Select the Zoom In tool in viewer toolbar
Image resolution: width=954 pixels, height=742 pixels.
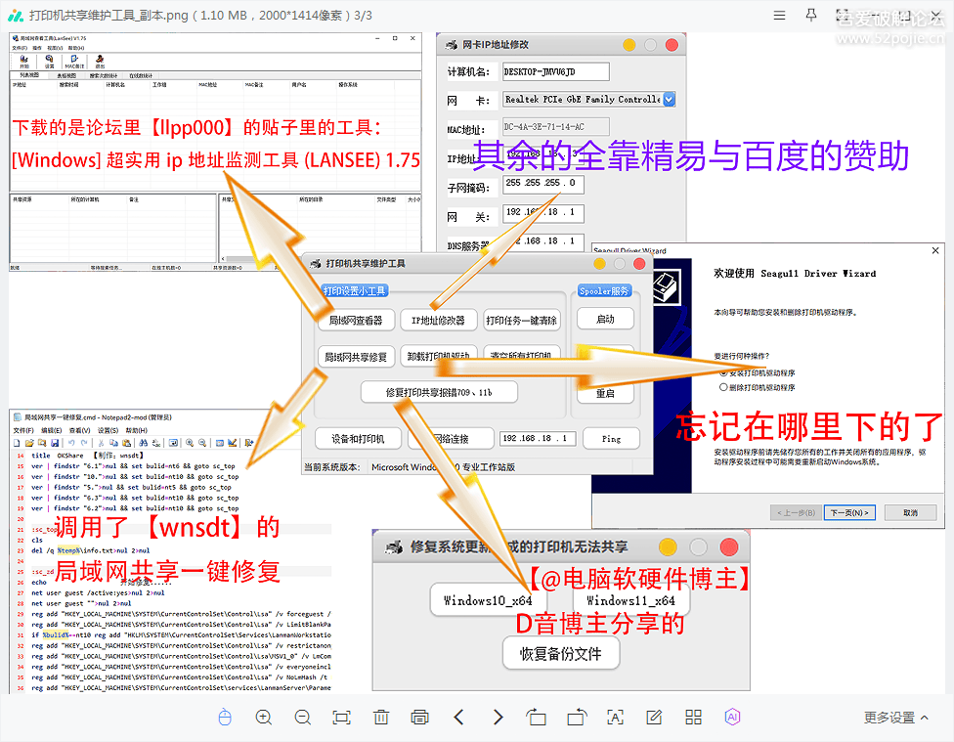[x=263, y=718]
